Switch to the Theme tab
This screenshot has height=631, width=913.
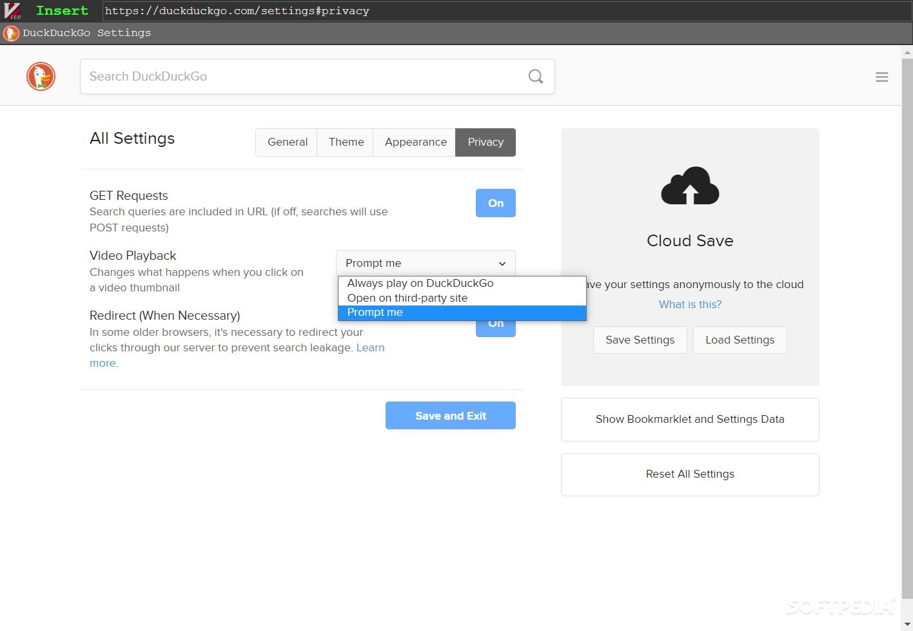point(346,142)
